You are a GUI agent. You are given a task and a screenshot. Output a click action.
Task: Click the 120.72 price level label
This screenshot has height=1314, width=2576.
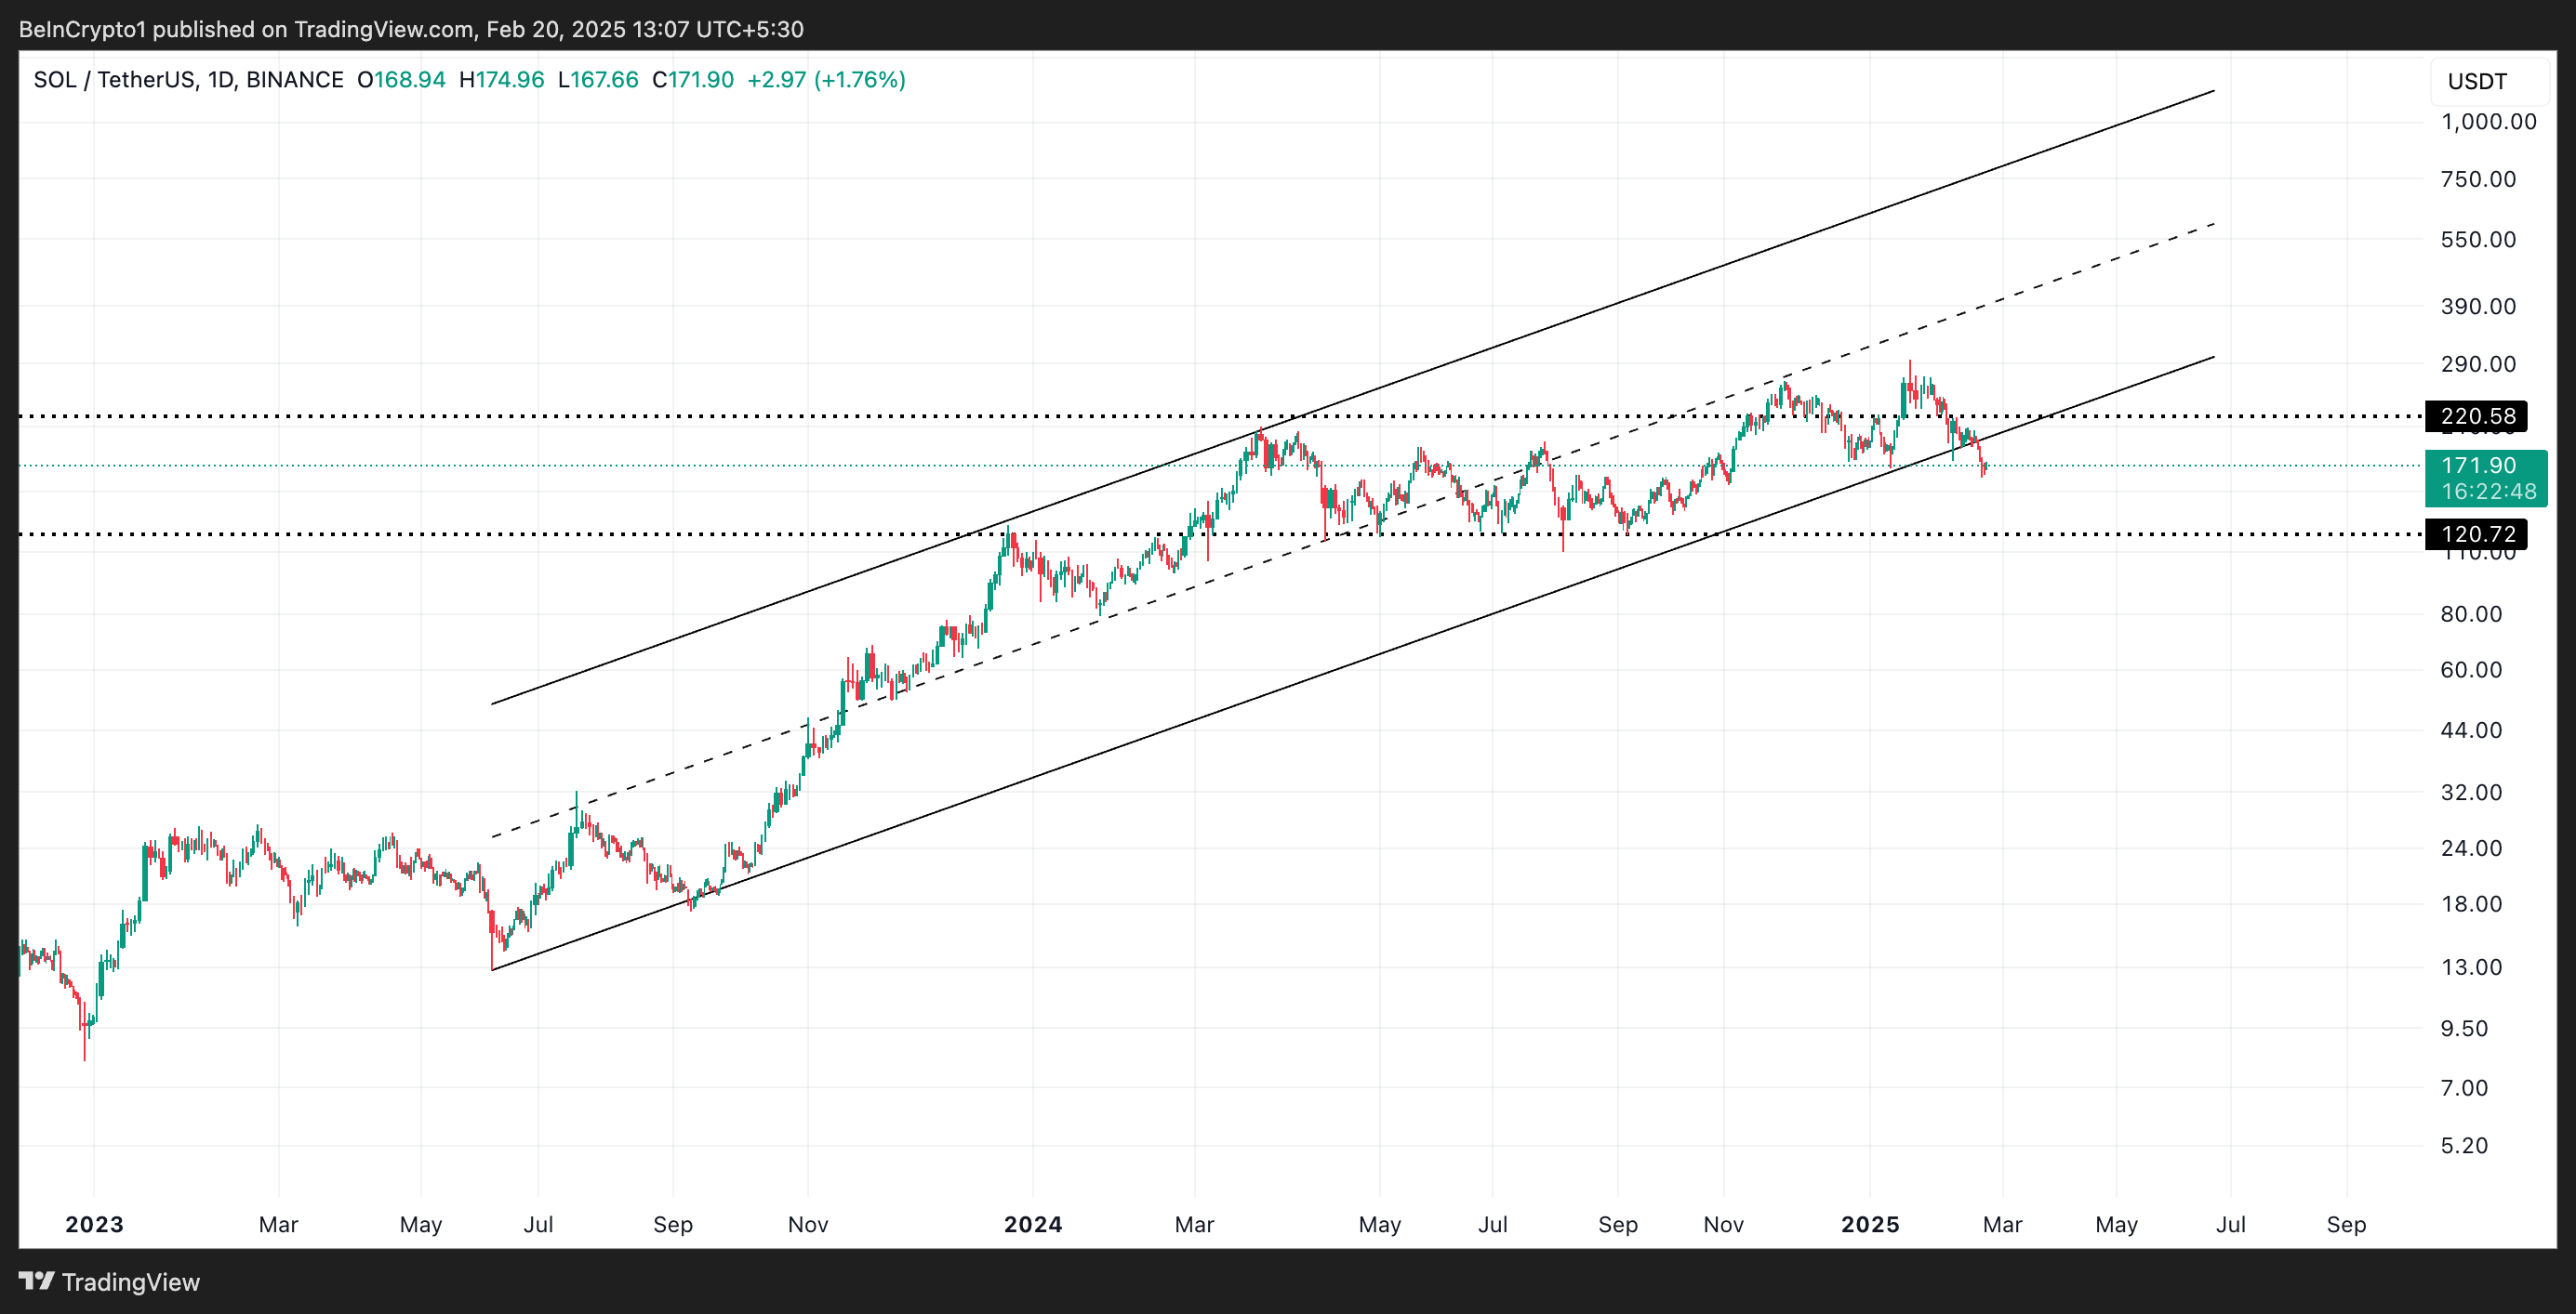[2477, 533]
